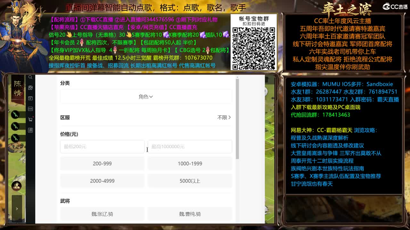Click the 线下研讨会内容剧透及修改建议 text
The height and width of the screenshot is (230, 410).
(x=327, y=145)
